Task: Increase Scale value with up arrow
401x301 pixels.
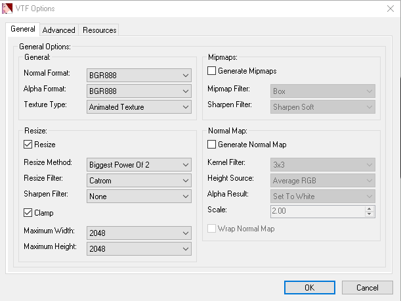Action: (x=369, y=209)
